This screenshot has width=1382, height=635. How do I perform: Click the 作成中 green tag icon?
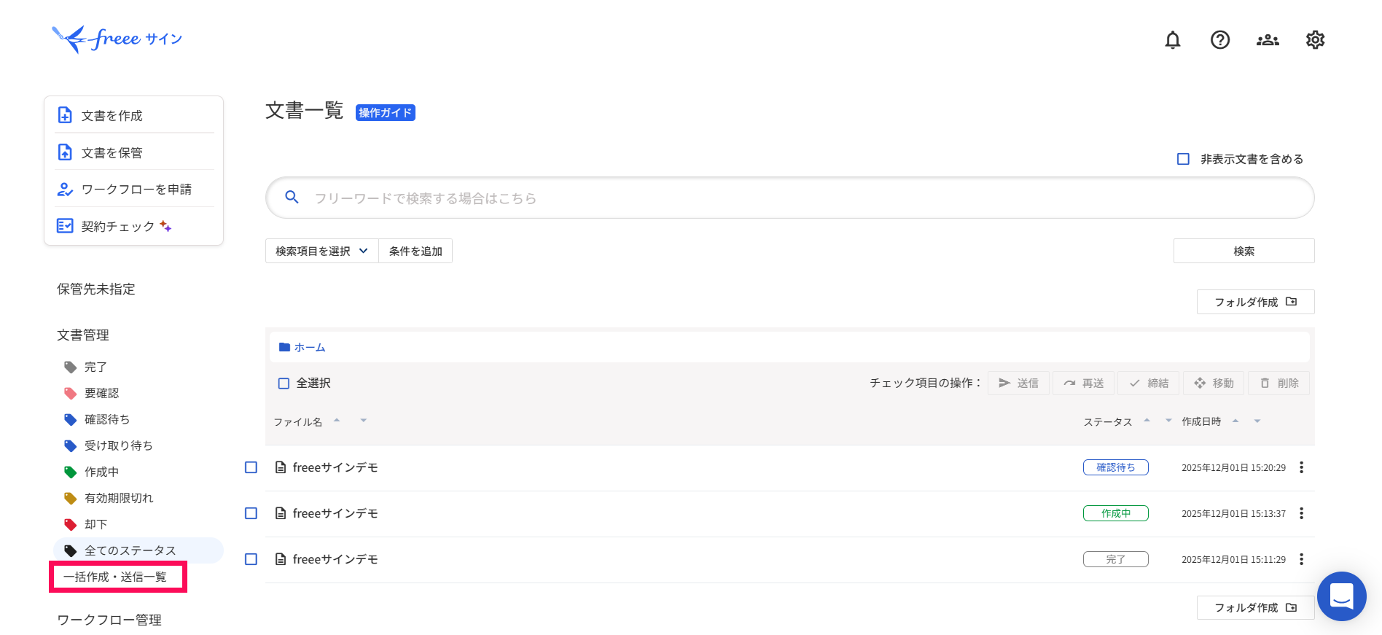pyautogui.click(x=70, y=472)
